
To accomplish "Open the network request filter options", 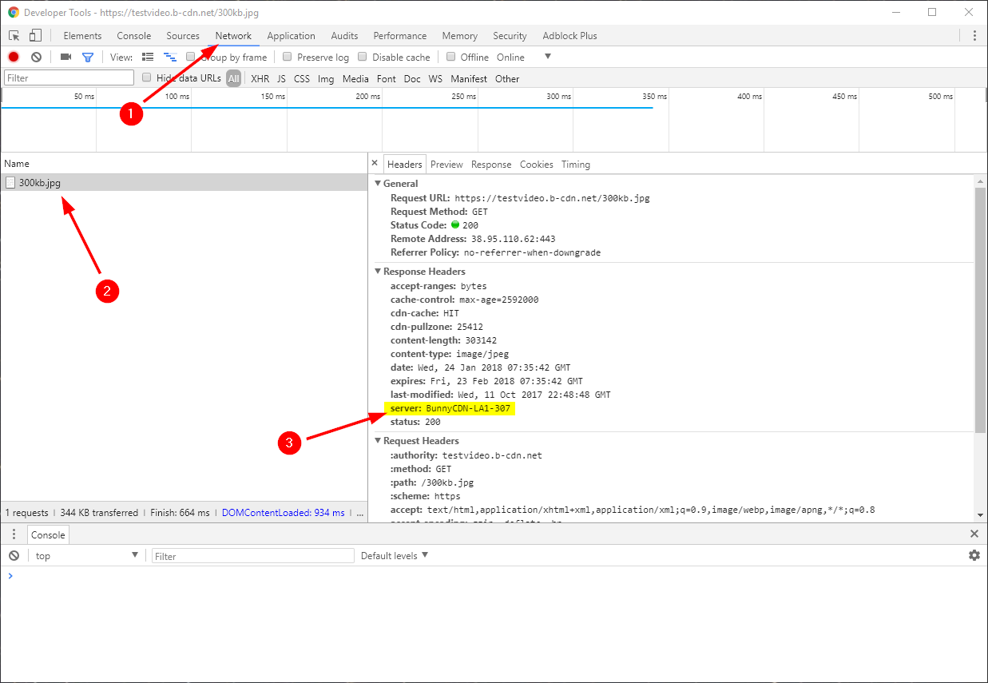I will (88, 57).
